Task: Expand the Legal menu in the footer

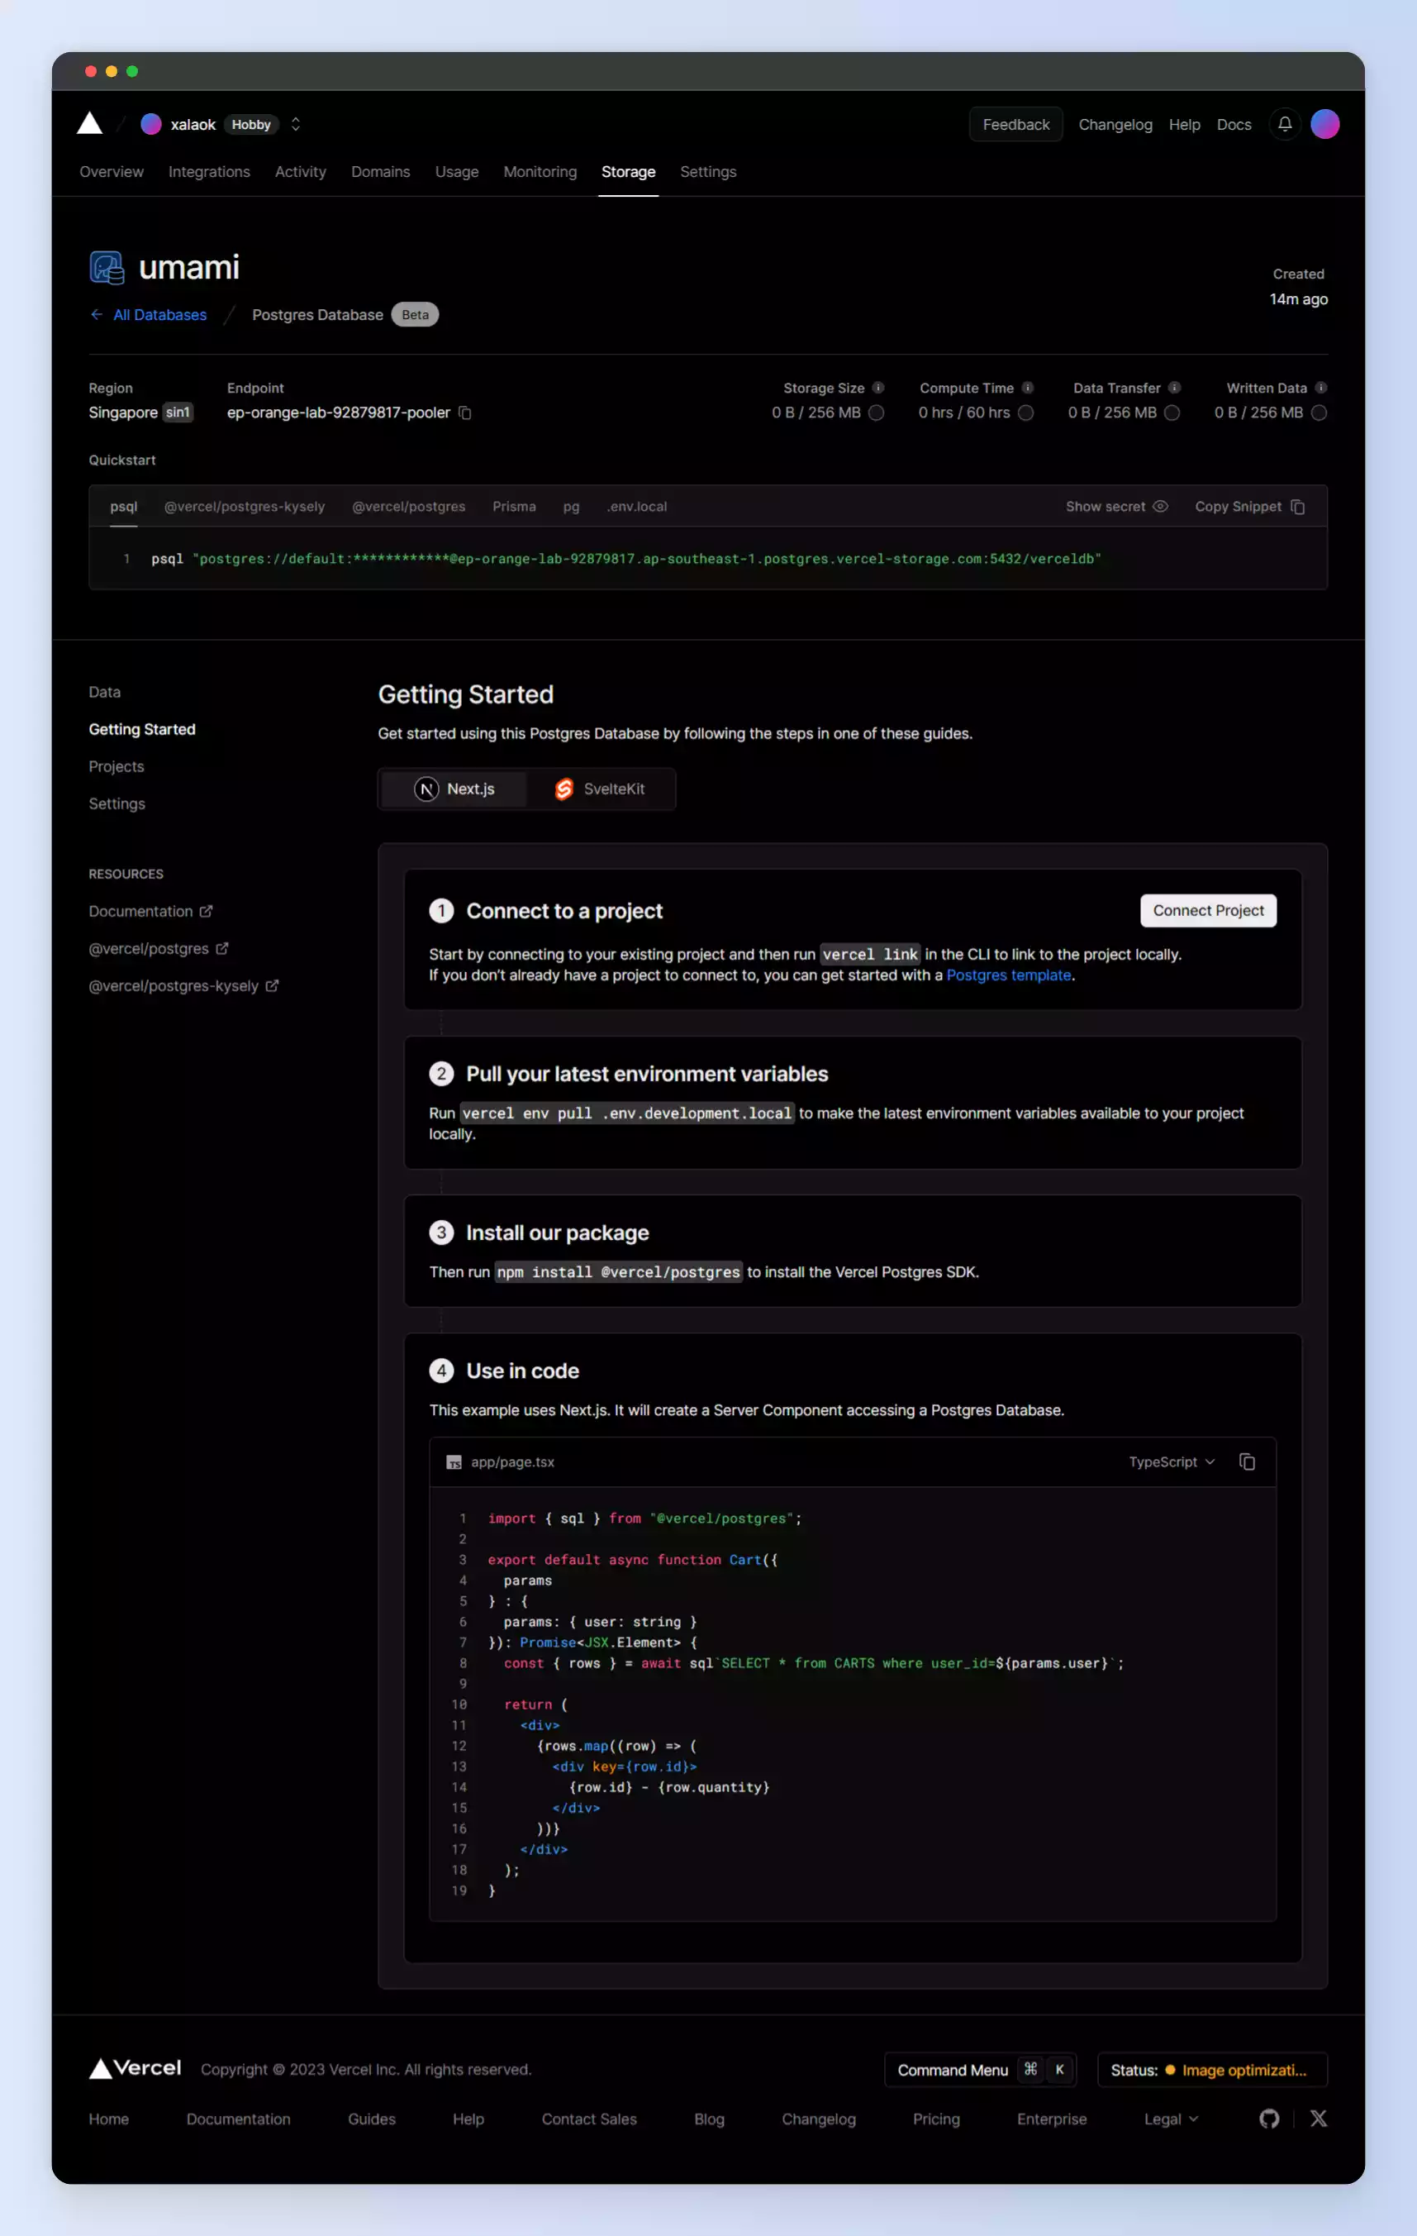Action: coord(1170,2119)
